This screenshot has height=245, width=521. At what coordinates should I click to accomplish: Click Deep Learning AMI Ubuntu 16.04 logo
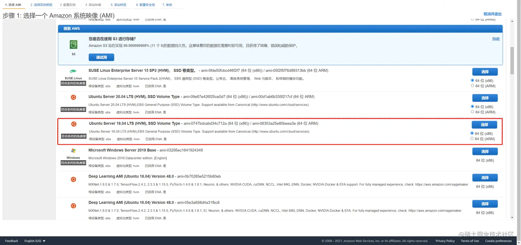tap(73, 205)
